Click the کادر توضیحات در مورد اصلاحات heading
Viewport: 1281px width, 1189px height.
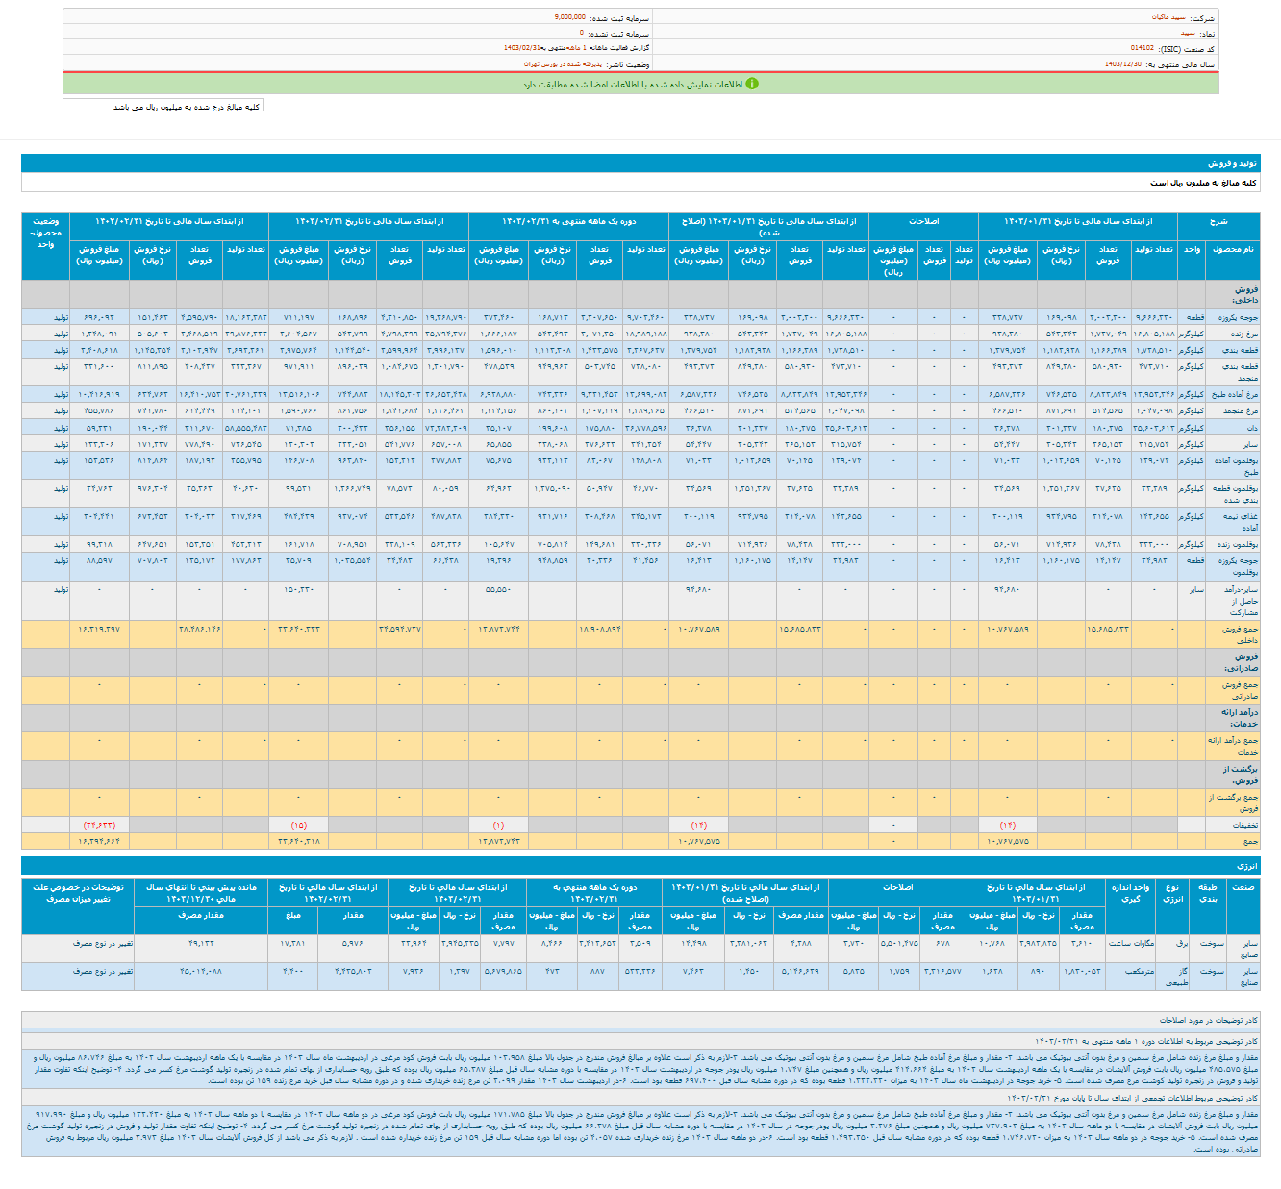tap(1207, 1019)
